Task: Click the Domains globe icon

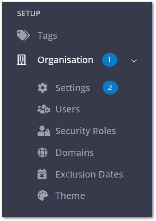Action: tap(43, 152)
